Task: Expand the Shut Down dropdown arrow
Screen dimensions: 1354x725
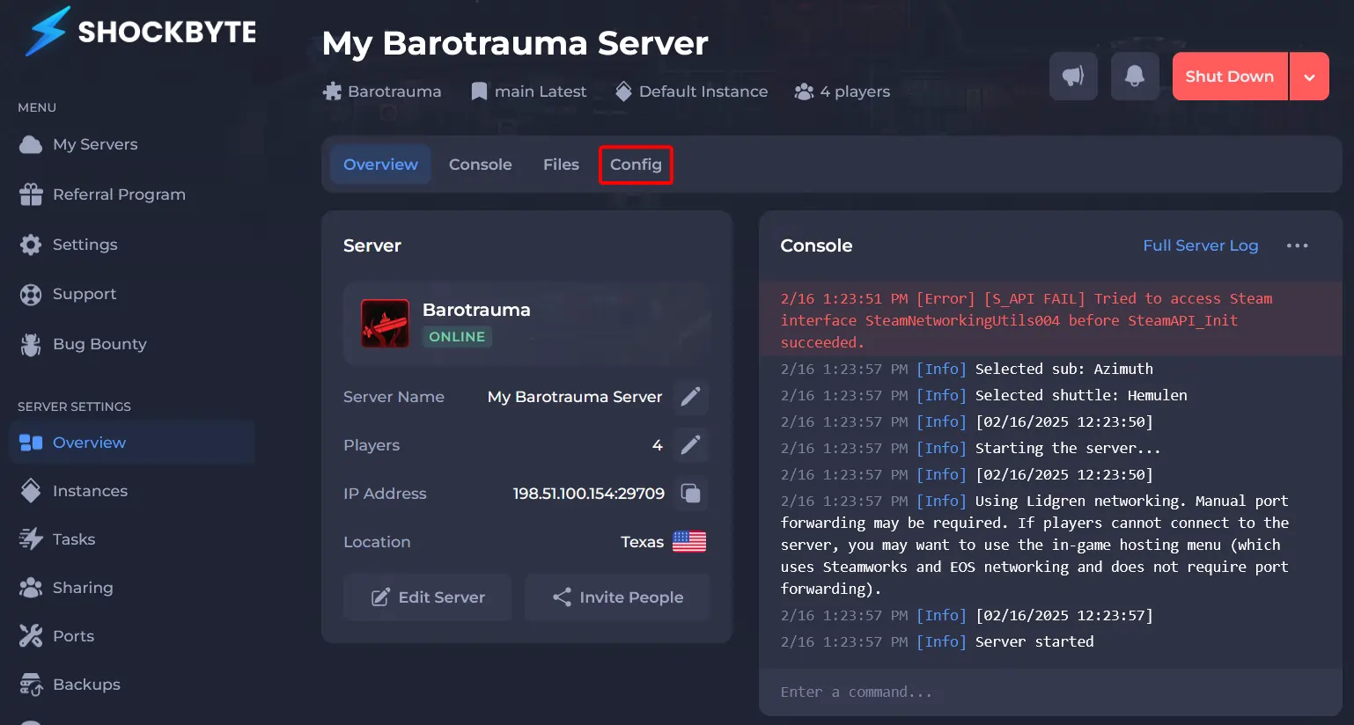Action: tap(1309, 77)
